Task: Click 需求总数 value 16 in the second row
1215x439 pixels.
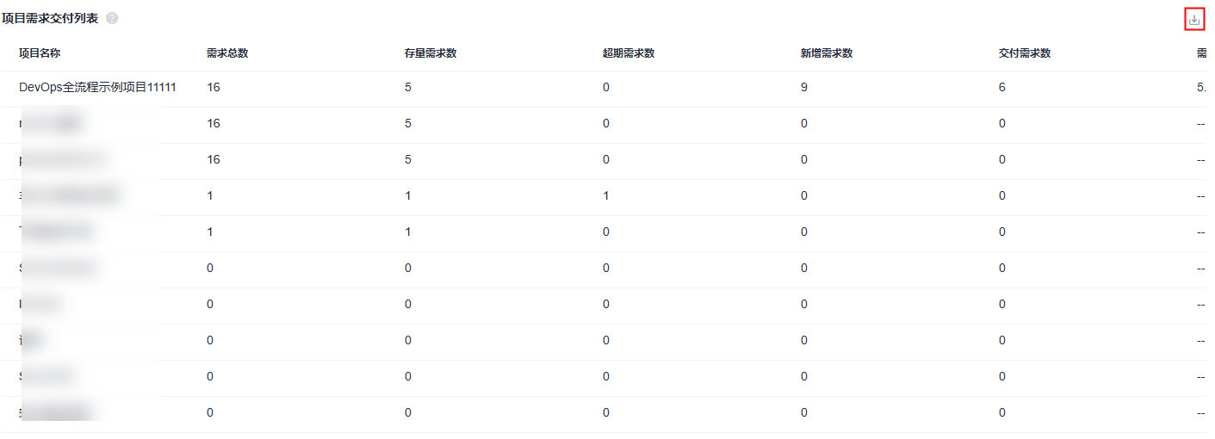Action: (214, 123)
